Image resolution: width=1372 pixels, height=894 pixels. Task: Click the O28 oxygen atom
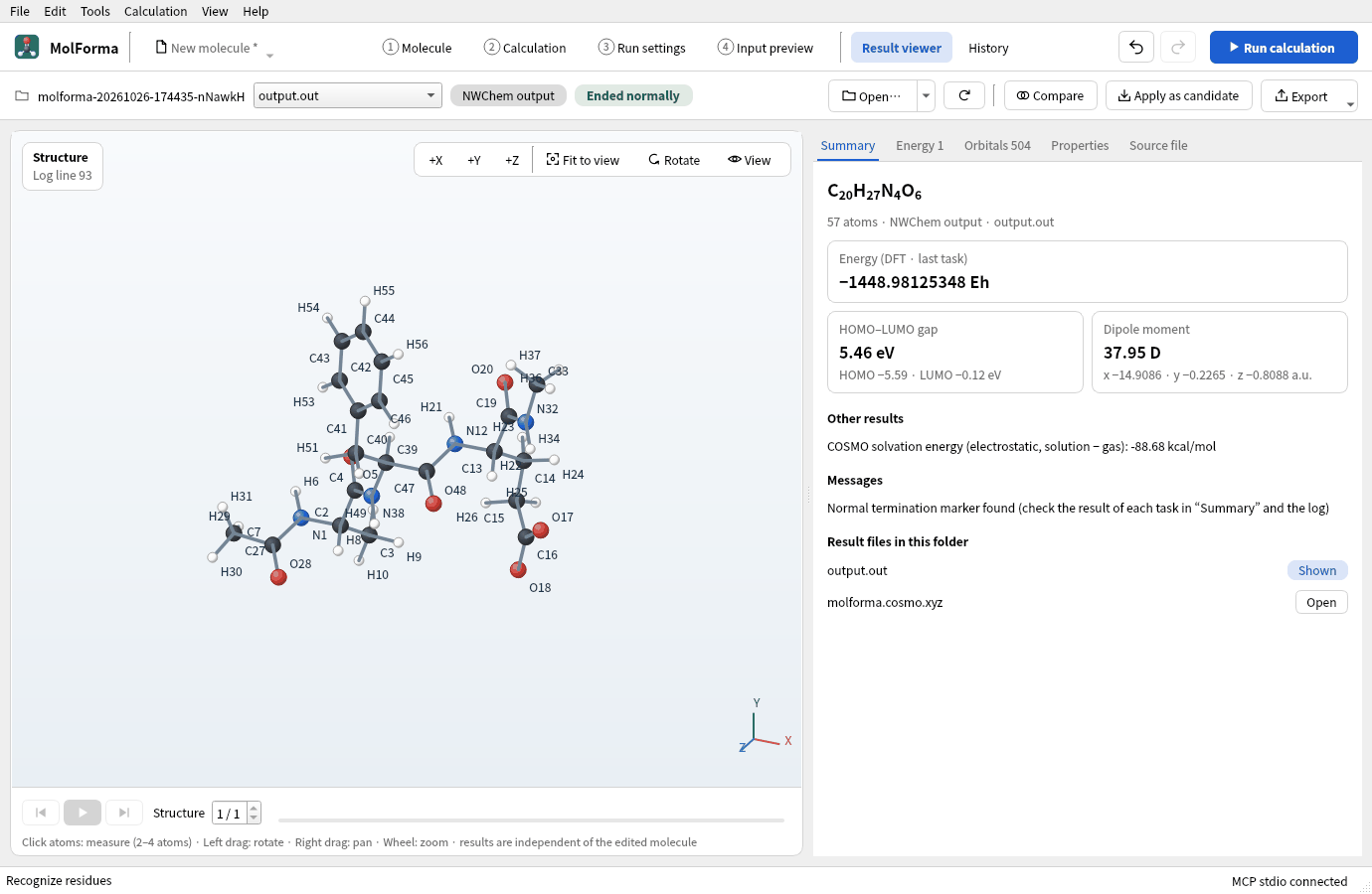[x=278, y=577]
